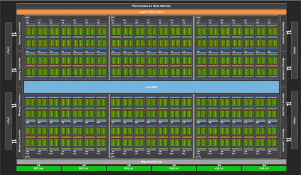Click the upper-right HBM2 memory block
Viewport: 301px width, 175px height.
point(294,50)
